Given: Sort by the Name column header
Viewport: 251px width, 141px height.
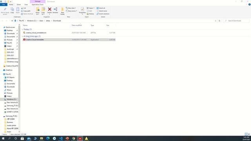Looking at the screenshot, I should tap(25, 25).
